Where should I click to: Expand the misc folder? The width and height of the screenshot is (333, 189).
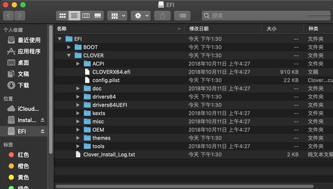coord(78,122)
